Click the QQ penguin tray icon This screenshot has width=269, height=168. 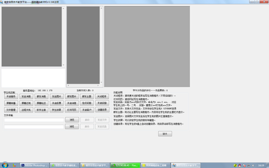240,165
